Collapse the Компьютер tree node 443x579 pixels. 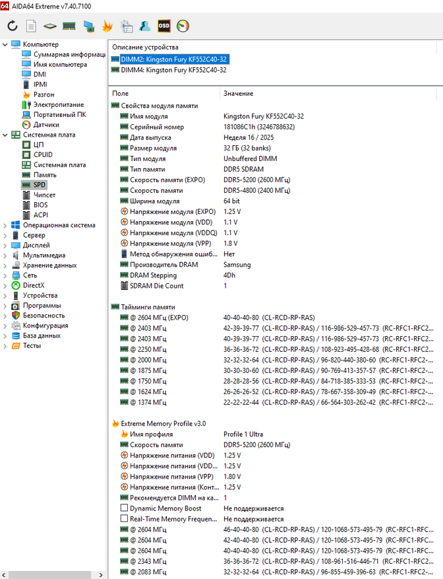5,44
